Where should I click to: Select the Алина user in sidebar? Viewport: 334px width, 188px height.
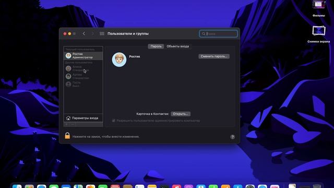tap(83, 68)
